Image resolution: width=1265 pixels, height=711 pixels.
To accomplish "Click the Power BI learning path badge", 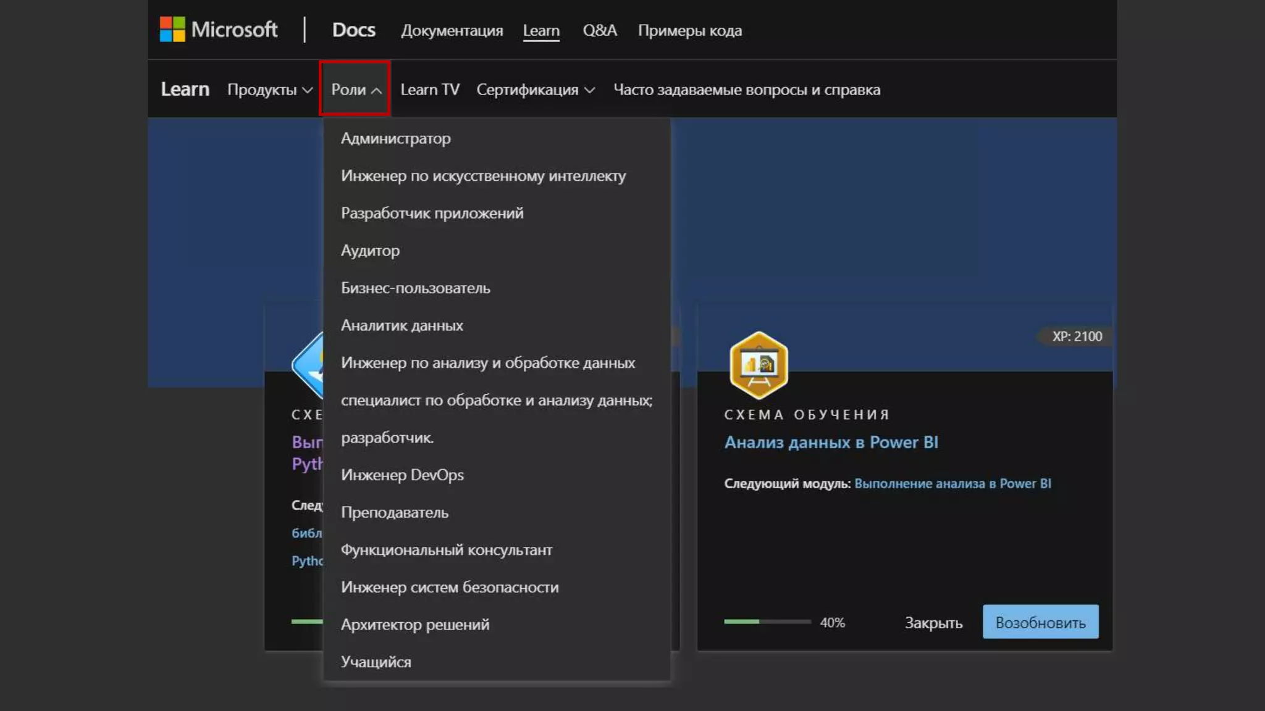I will tap(759, 365).
